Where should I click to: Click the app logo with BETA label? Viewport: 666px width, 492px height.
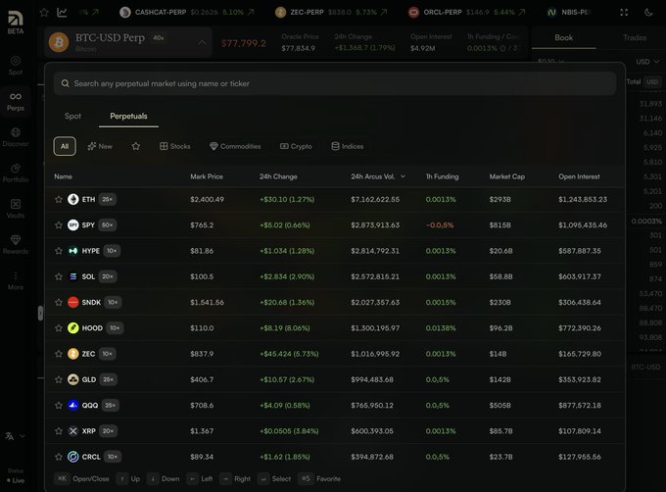(16, 23)
